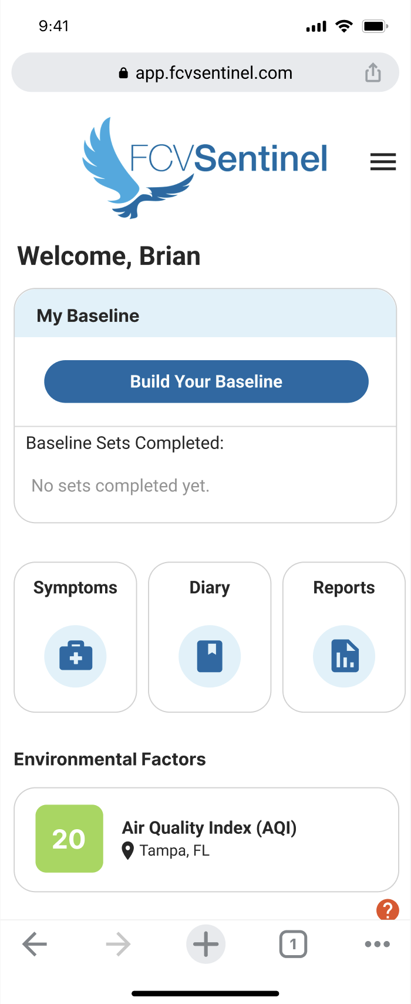Go back with the browser back arrow

(35, 945)
